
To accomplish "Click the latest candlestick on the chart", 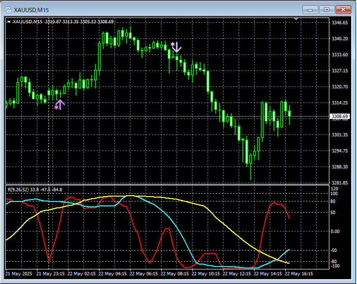I will coord(290,114).
